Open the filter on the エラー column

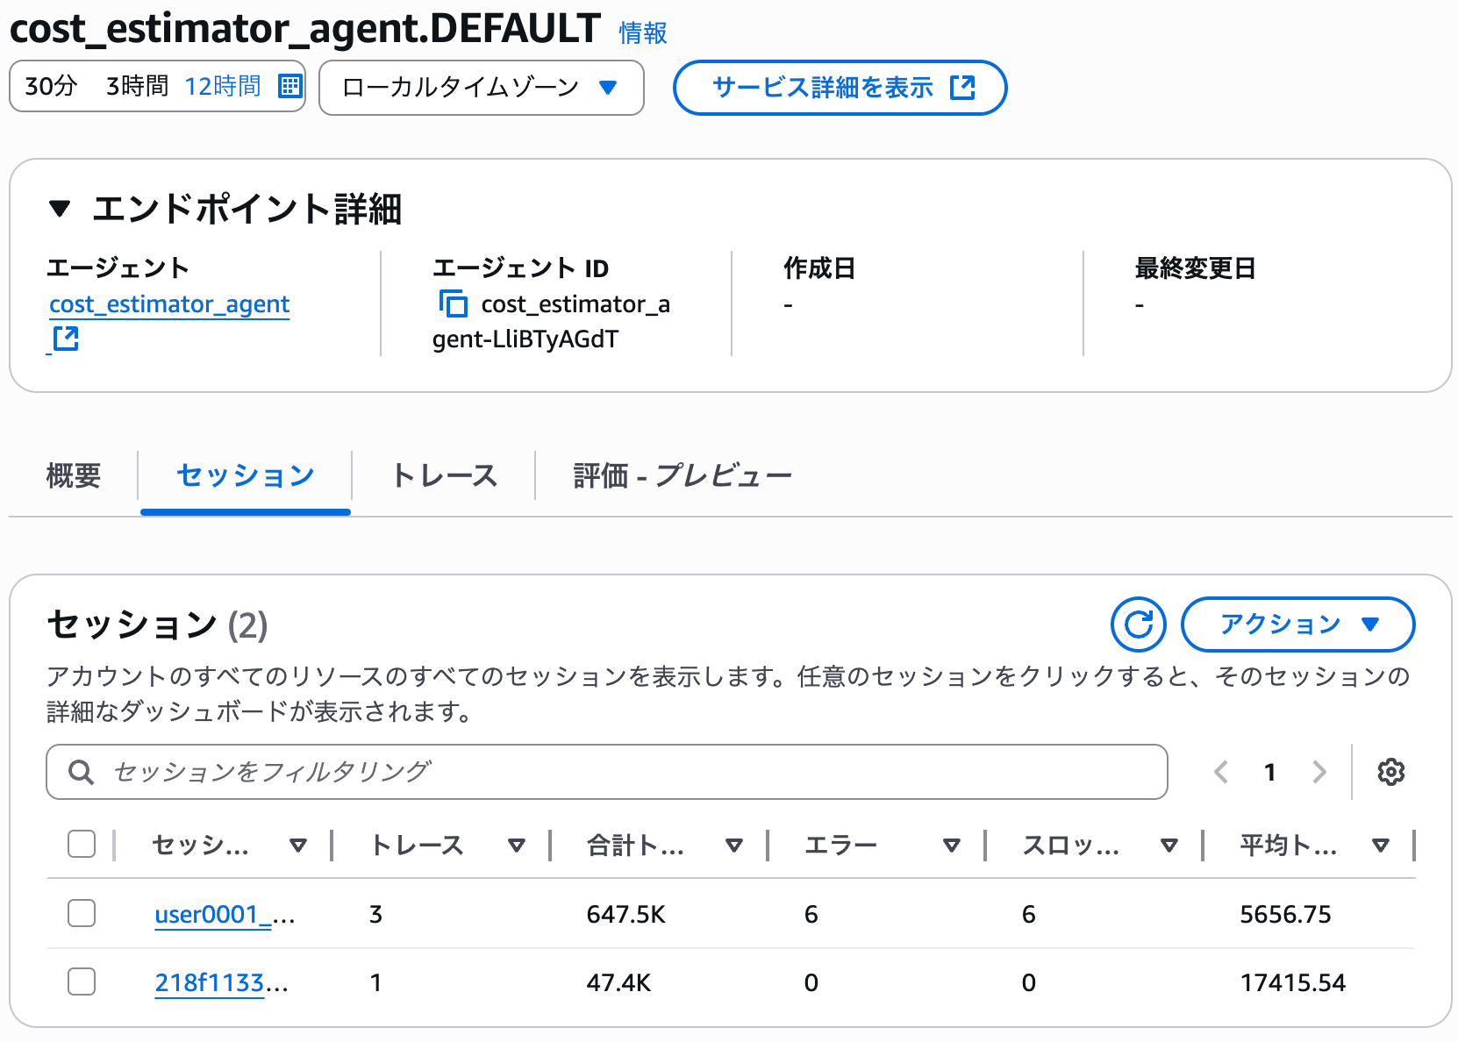coord(950,846)
